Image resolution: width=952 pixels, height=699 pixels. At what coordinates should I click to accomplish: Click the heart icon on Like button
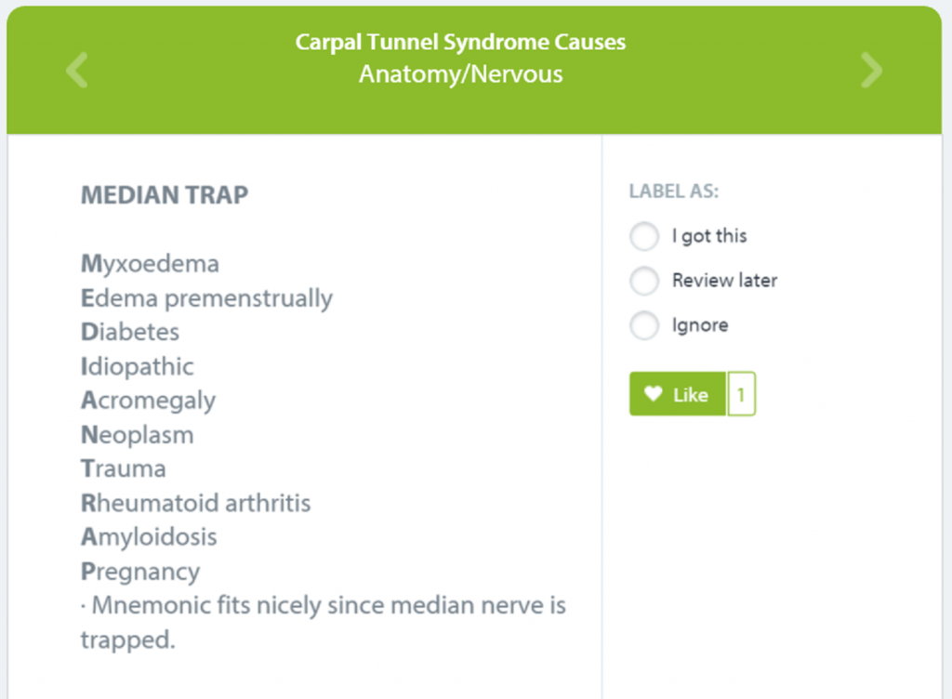pyautogui.click(x=654, y=394)
